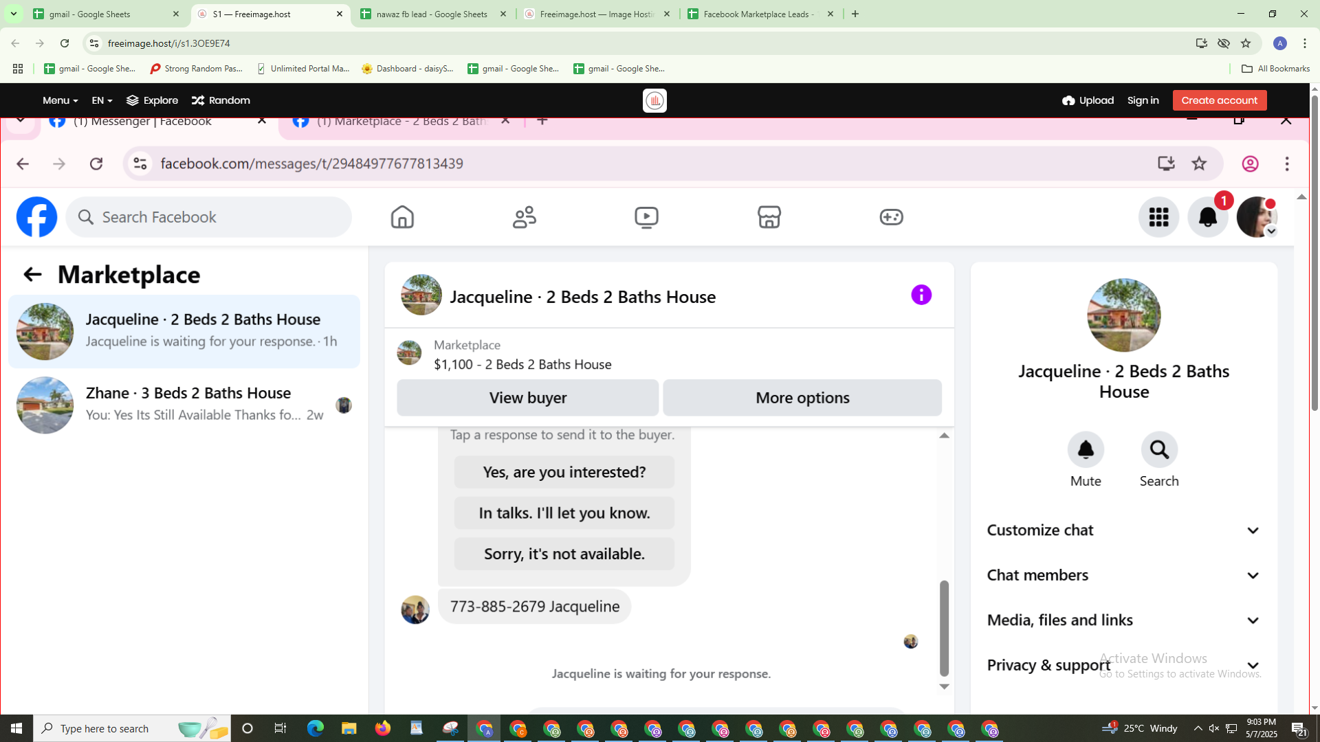Mute this conversation with bell icon
Viewport: 1320px width, 742px height.
(x=1086, y=450)
